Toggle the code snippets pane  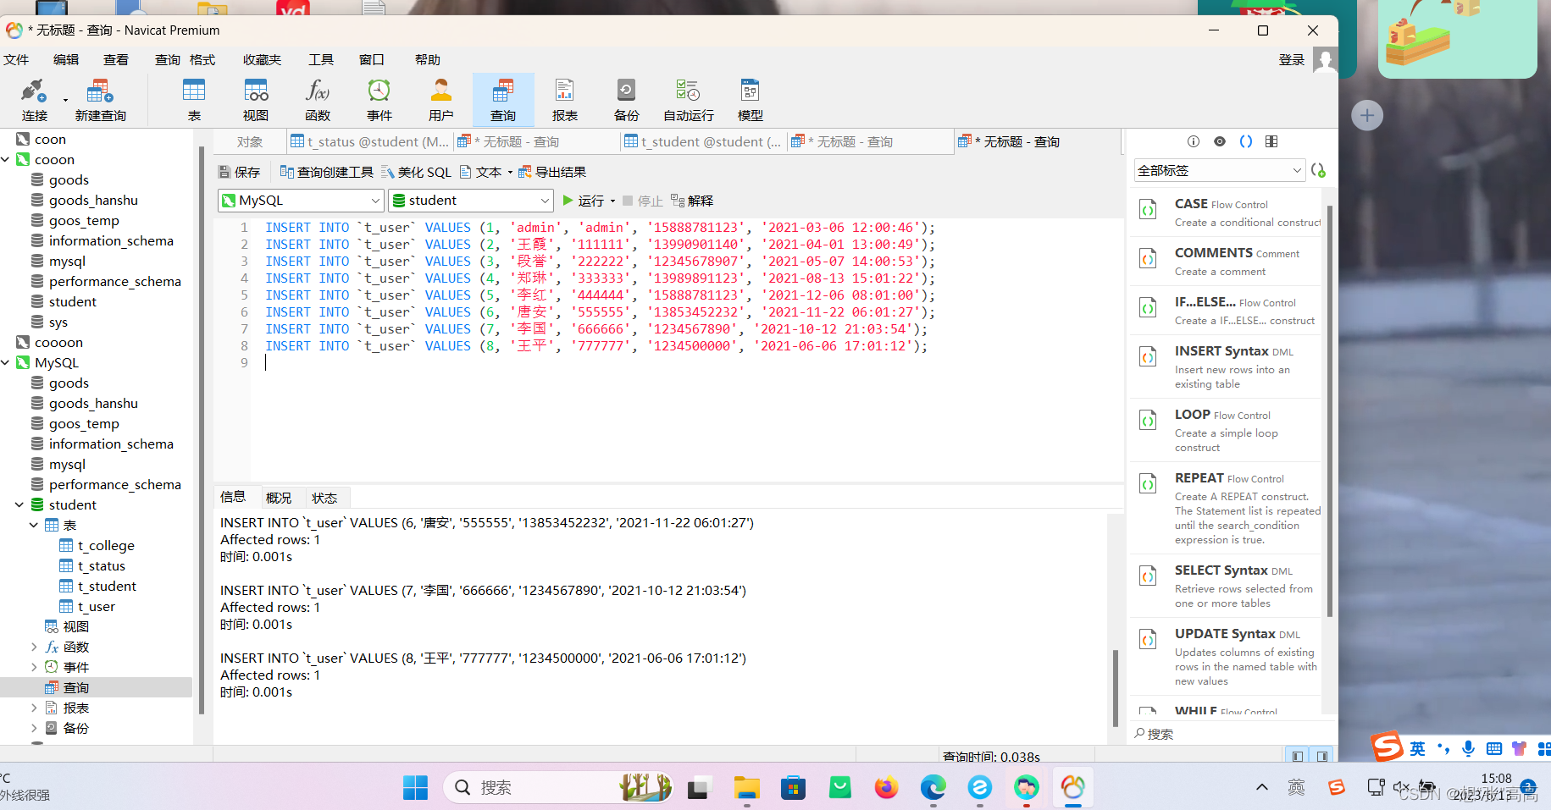(x=1245, y=141)
